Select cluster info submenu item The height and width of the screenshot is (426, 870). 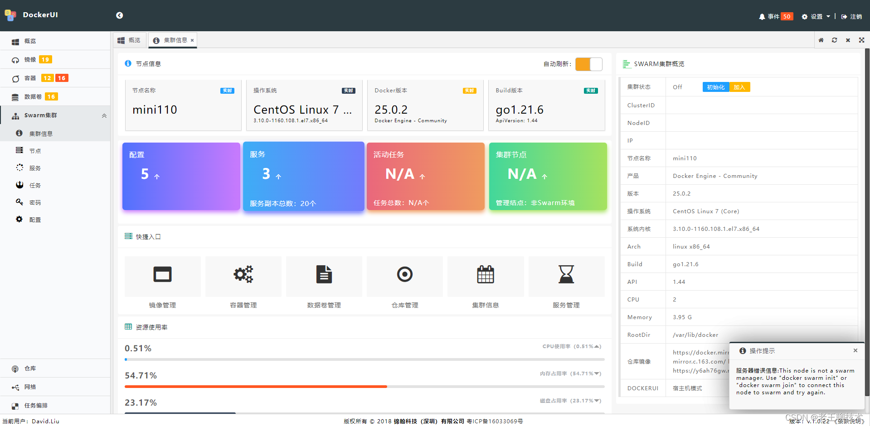[55, 134]
